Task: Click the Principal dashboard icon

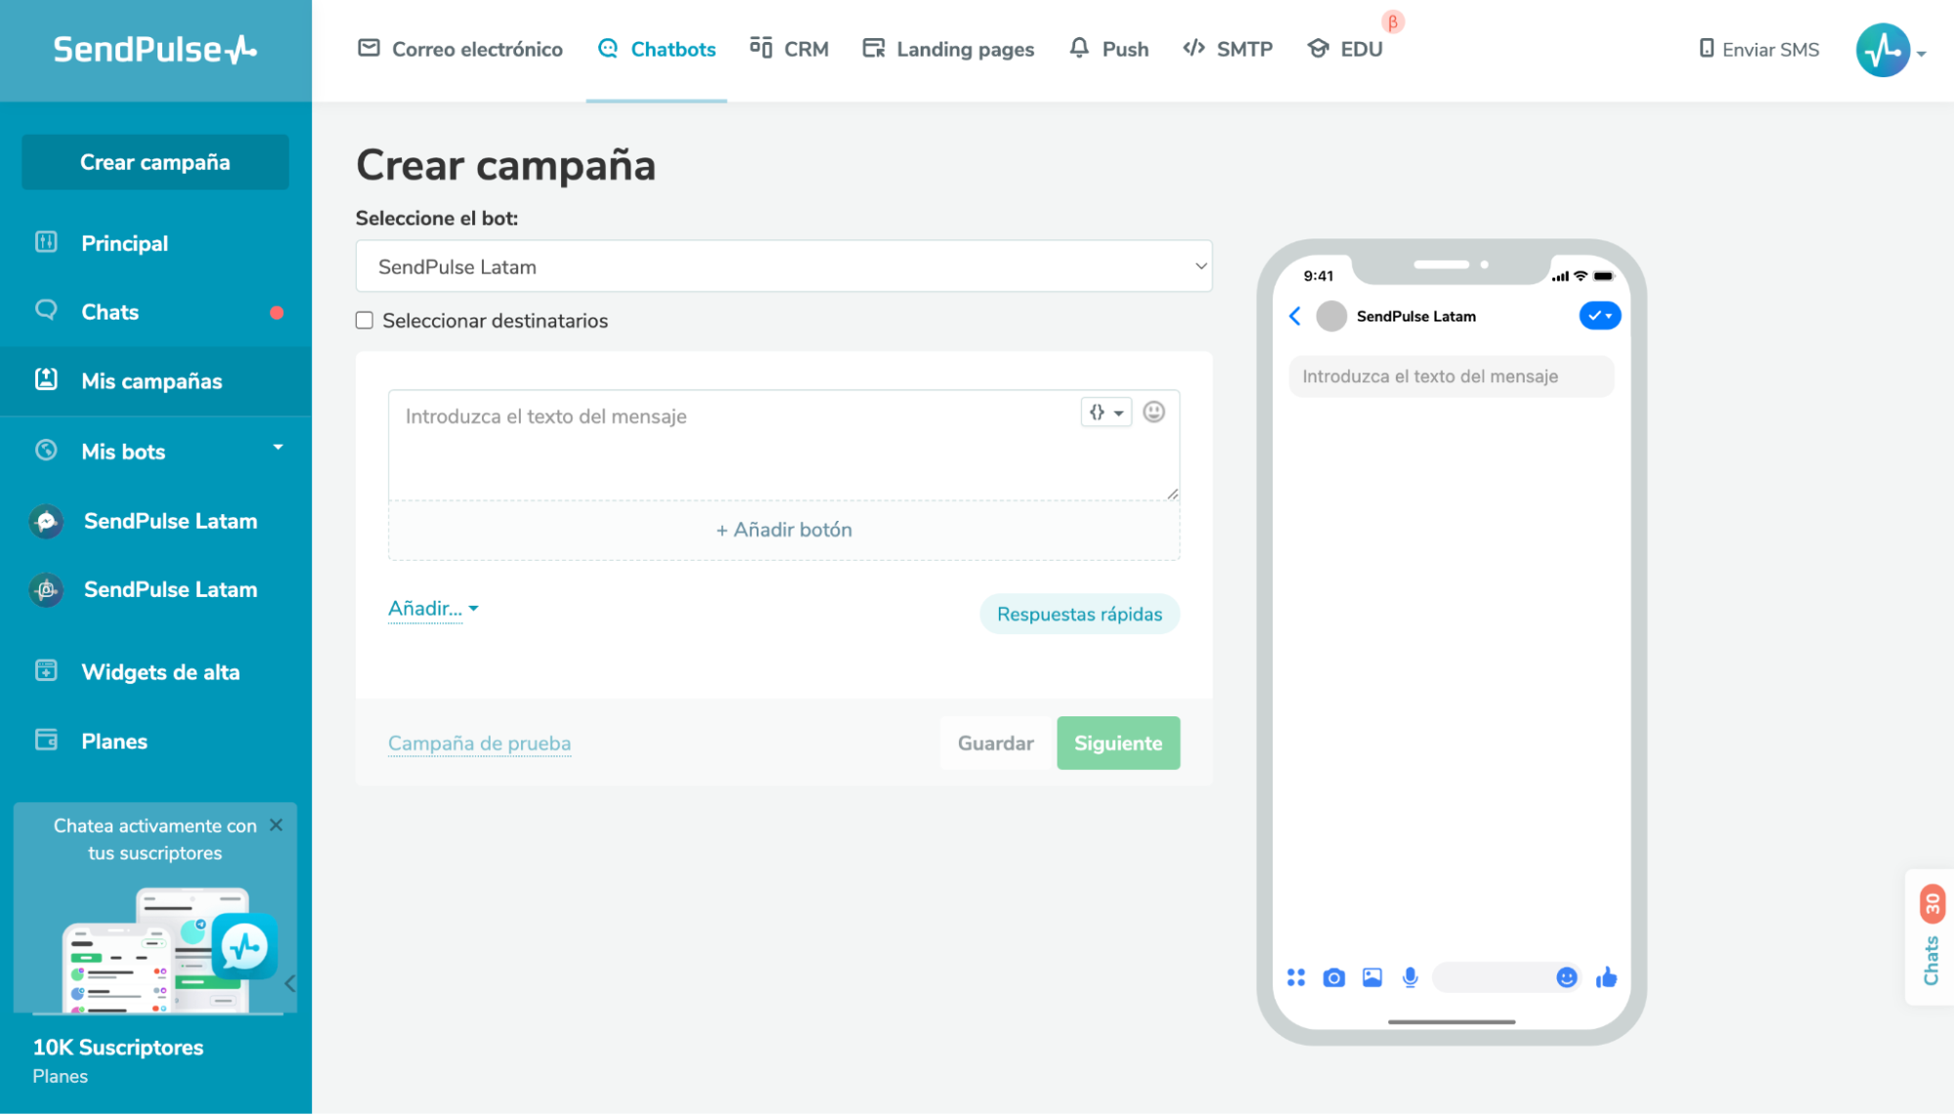Action: (x=46, y=242)
